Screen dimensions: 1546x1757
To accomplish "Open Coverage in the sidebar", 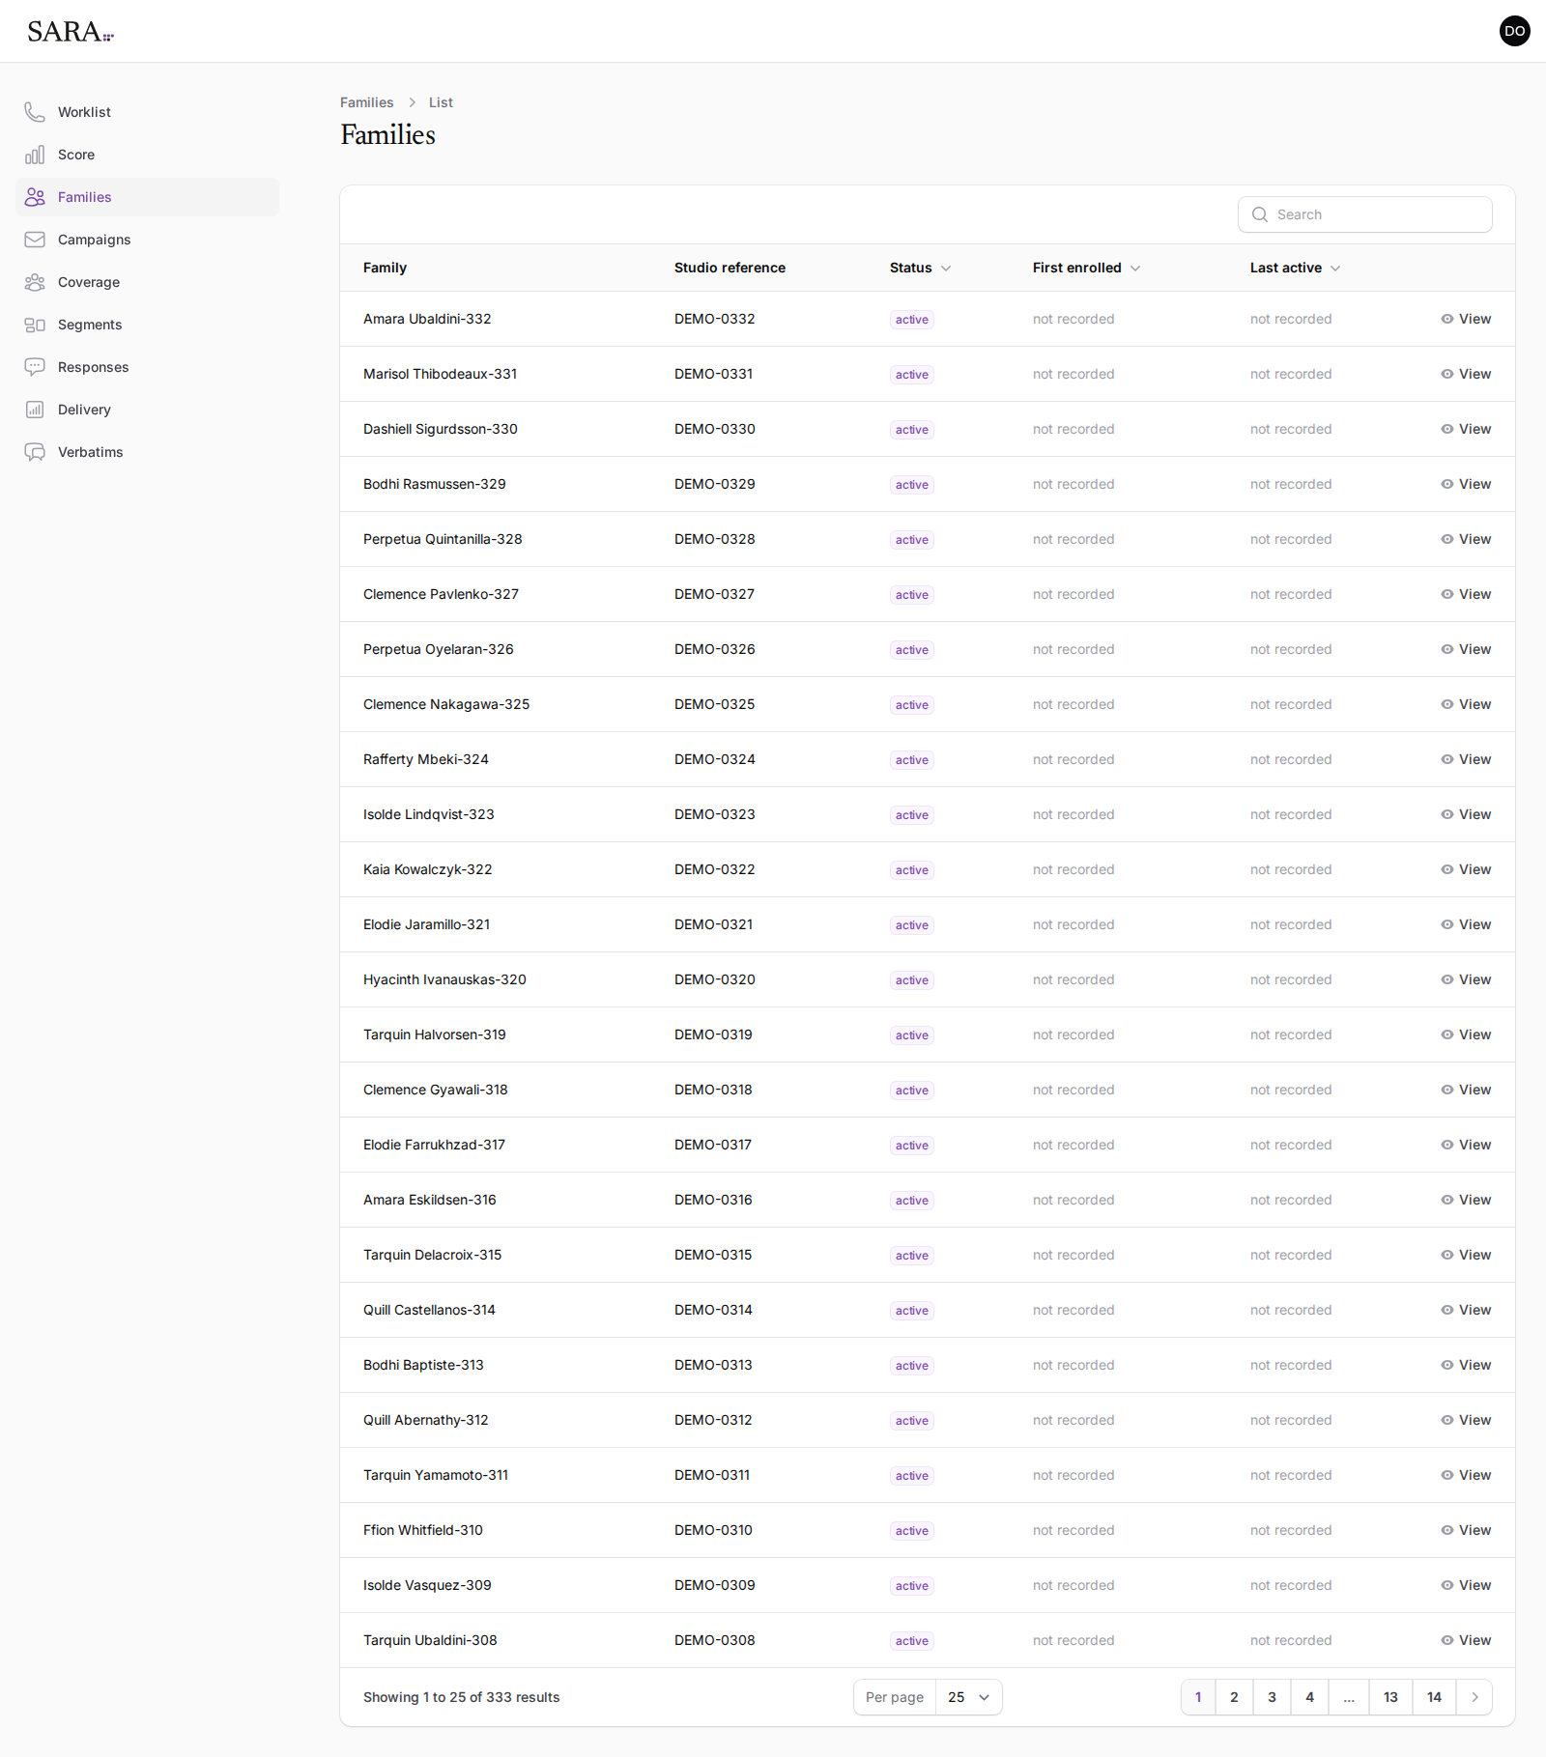I will coord(147,282).
